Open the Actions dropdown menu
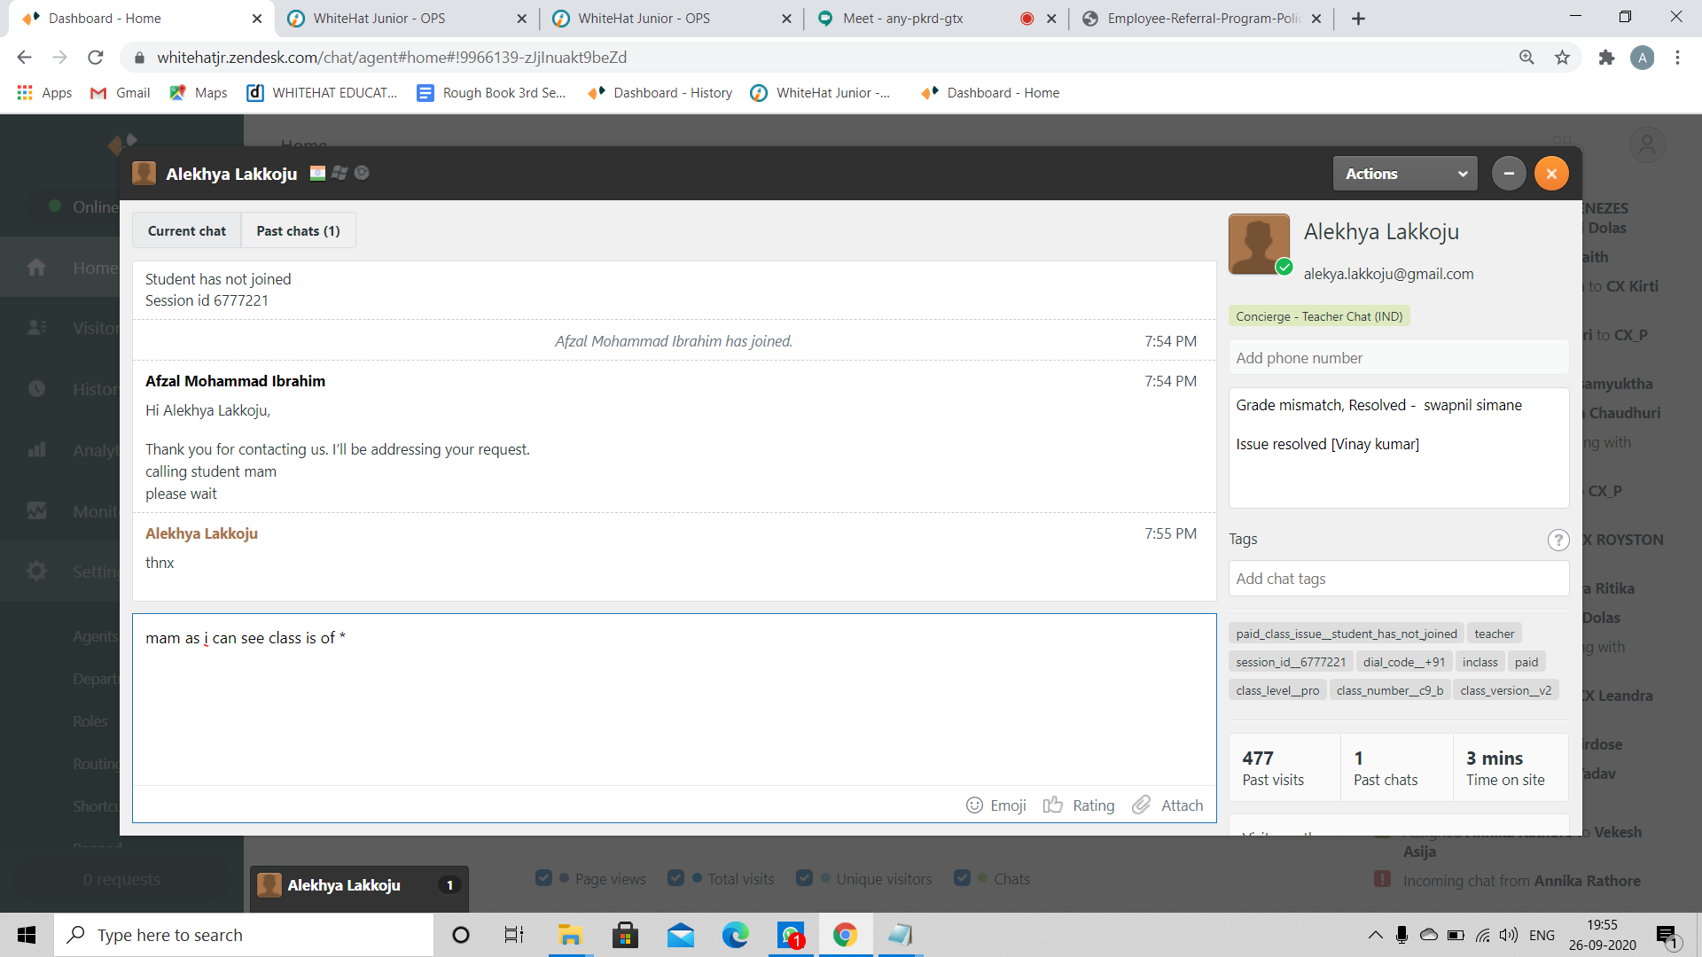The height and width of the screenshot is (957, 1702). pyautogui.click(x=1405, y=174)
